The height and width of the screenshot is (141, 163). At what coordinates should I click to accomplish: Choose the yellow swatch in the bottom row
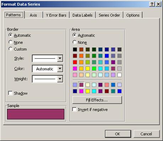pyautogui.click(x=88, y=91)
